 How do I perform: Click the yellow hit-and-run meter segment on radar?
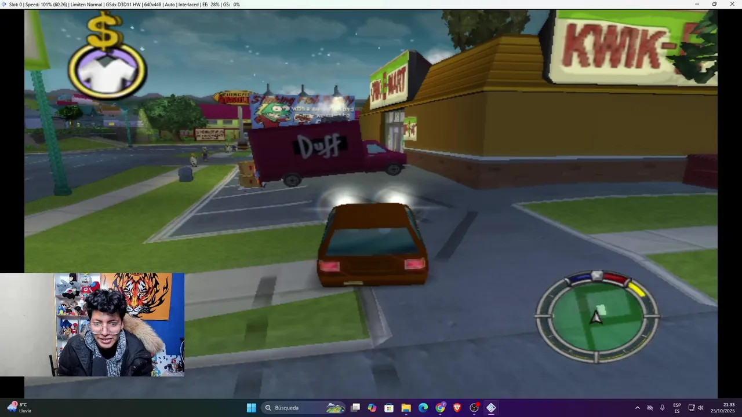637,289
